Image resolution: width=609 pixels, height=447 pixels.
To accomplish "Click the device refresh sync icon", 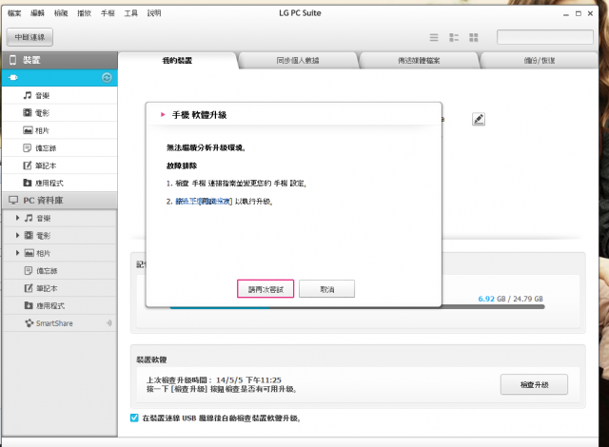I will [x=107, y=78].
